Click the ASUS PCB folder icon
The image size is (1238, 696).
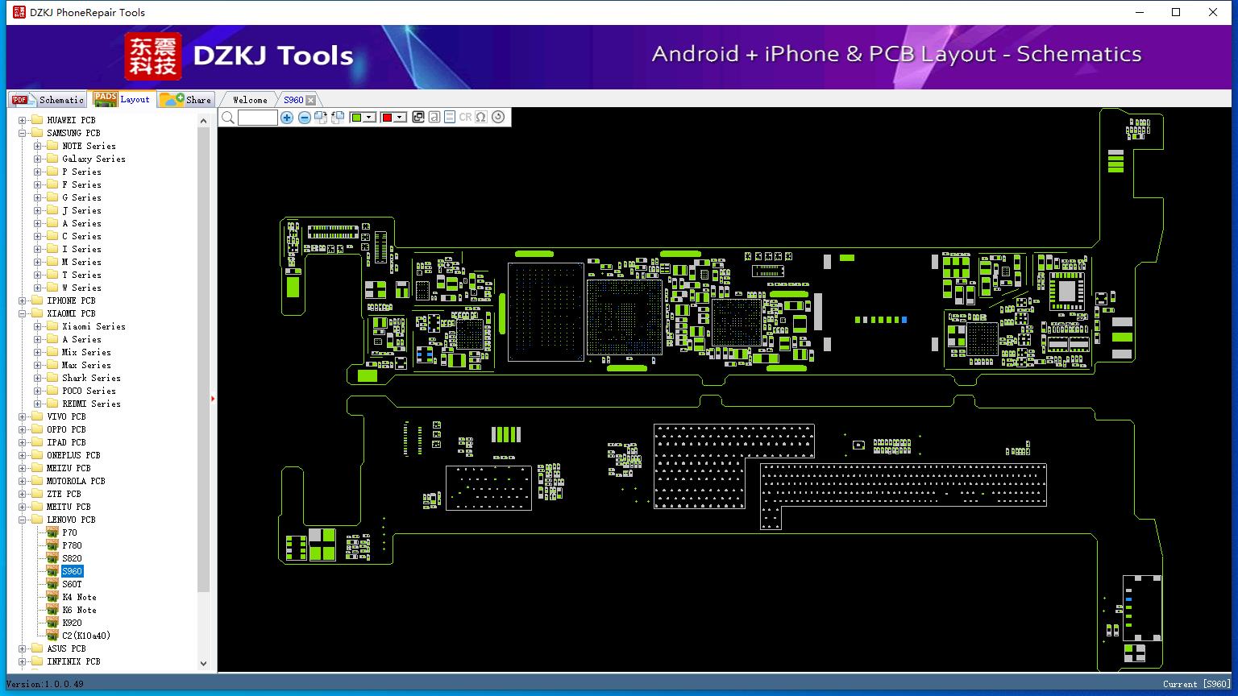click(x=37, y=648)
